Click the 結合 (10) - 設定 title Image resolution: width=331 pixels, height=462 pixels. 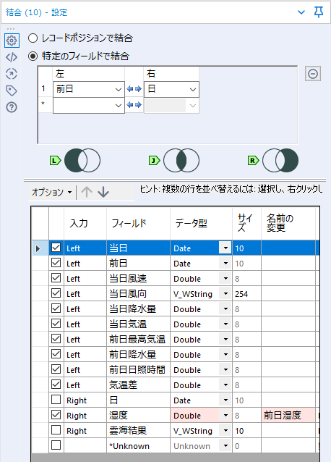(36, 12)
